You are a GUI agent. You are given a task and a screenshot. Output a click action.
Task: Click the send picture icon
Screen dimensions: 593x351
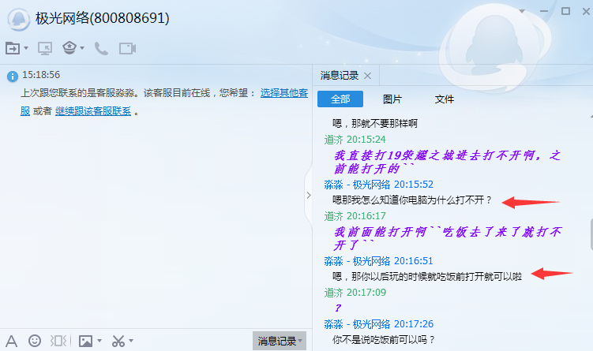coord(84,341)
